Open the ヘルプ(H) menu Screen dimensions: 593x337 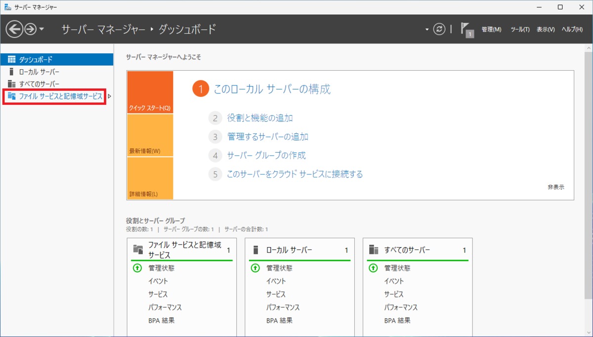572,30
